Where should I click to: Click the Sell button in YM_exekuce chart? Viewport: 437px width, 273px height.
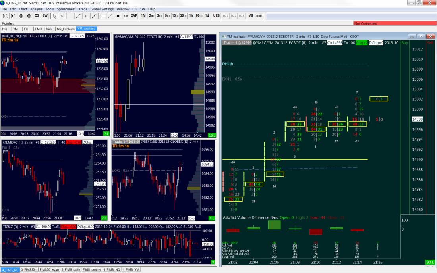pyautogui.click(x=430, y=43)
